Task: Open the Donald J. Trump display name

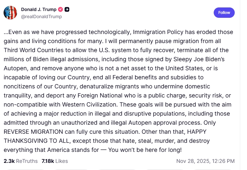Action: [38, 10]
